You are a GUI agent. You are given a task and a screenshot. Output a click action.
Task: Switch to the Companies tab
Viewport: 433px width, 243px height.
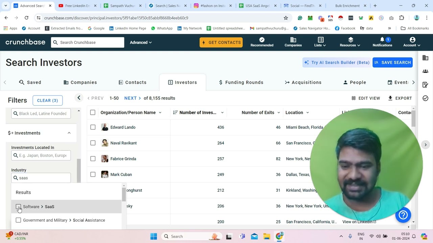[80, 82]
